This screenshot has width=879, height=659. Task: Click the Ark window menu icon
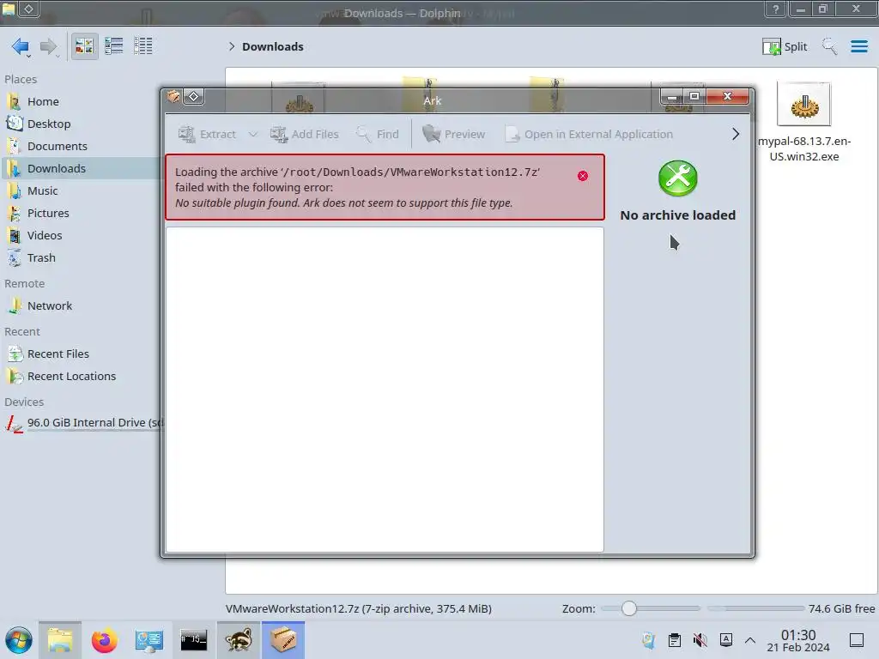(173, 97)
